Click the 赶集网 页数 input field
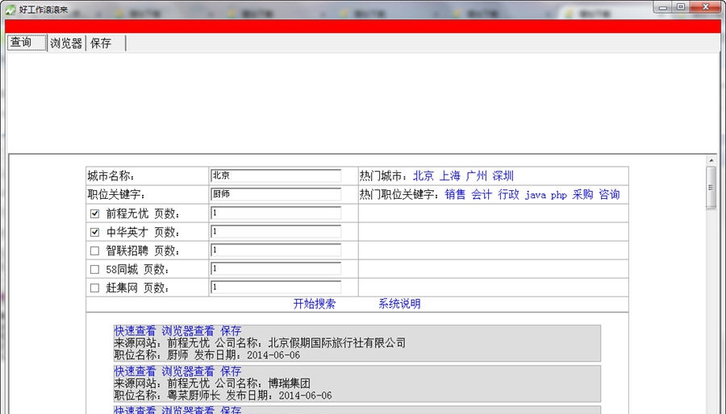The width and height of the screenshot is (726, 414). click(x=276, y=287)
